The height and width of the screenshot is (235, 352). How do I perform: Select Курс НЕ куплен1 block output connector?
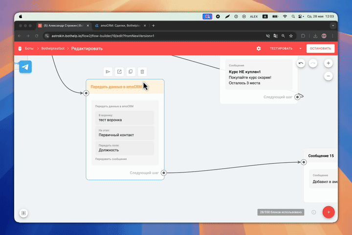tap(297, 97)
